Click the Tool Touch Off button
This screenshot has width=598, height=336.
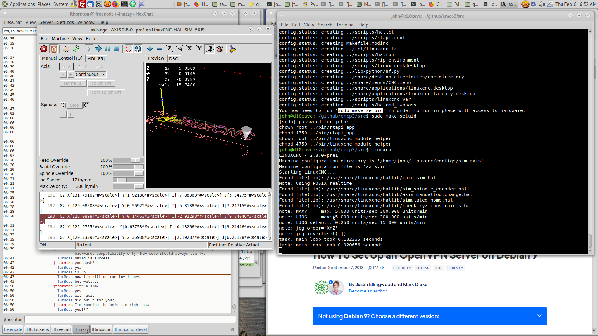106,92
